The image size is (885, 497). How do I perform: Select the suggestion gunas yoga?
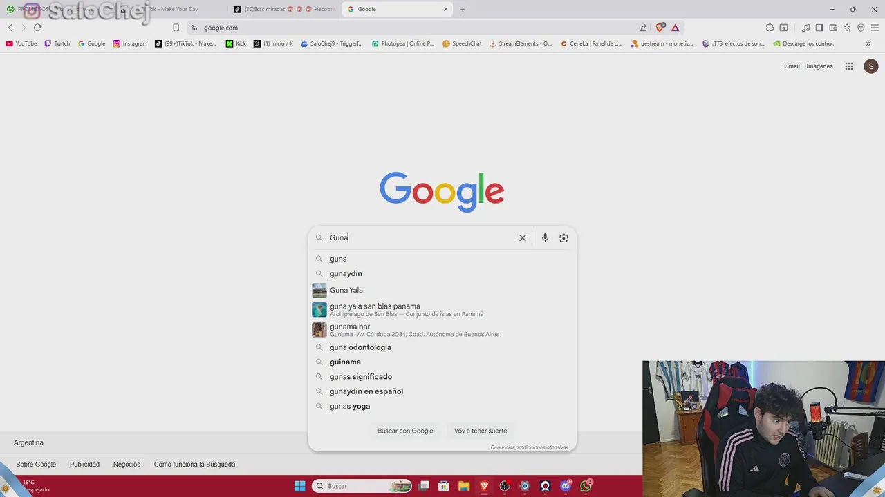tap(442, 406)
